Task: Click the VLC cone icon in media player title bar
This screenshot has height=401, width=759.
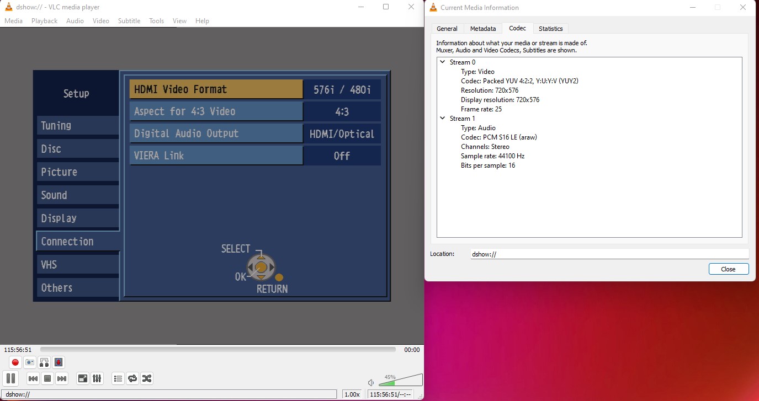Action: pyautogui.click(x=9, y=7)
